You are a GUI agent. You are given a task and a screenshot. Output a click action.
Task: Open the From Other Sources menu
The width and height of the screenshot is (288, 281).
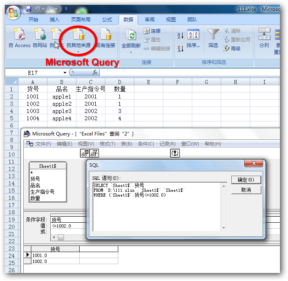pyautogui.click(x=78, y=40)
